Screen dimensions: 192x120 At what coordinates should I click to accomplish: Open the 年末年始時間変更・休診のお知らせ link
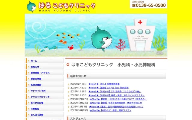click(116, 103)
